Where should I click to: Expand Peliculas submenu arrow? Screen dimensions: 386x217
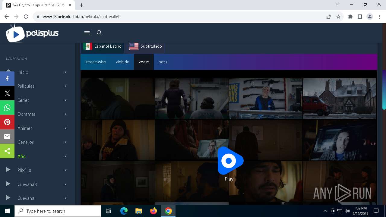pyautogui.click(x=65, y=86)
